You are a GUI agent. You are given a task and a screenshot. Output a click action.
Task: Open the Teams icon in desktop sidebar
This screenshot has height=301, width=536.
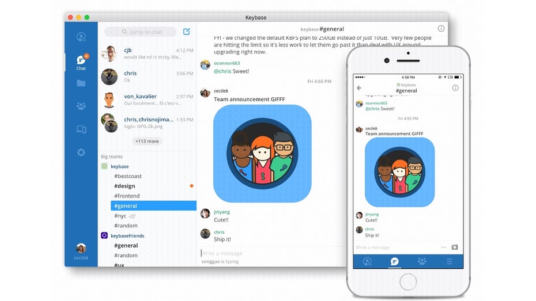pos(81,106)
